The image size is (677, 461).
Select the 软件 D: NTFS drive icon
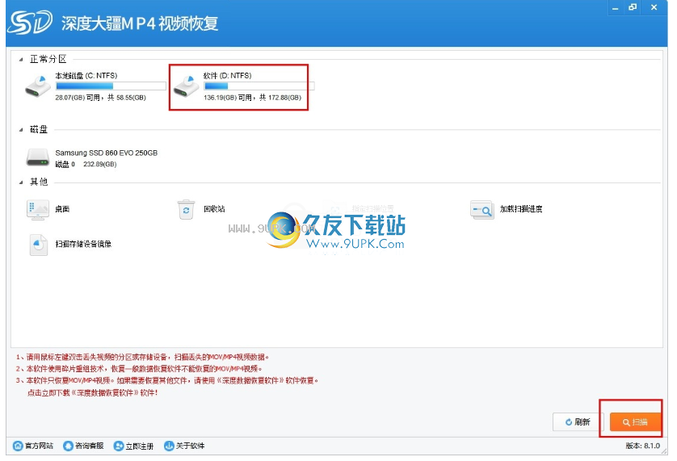(187, 86)
